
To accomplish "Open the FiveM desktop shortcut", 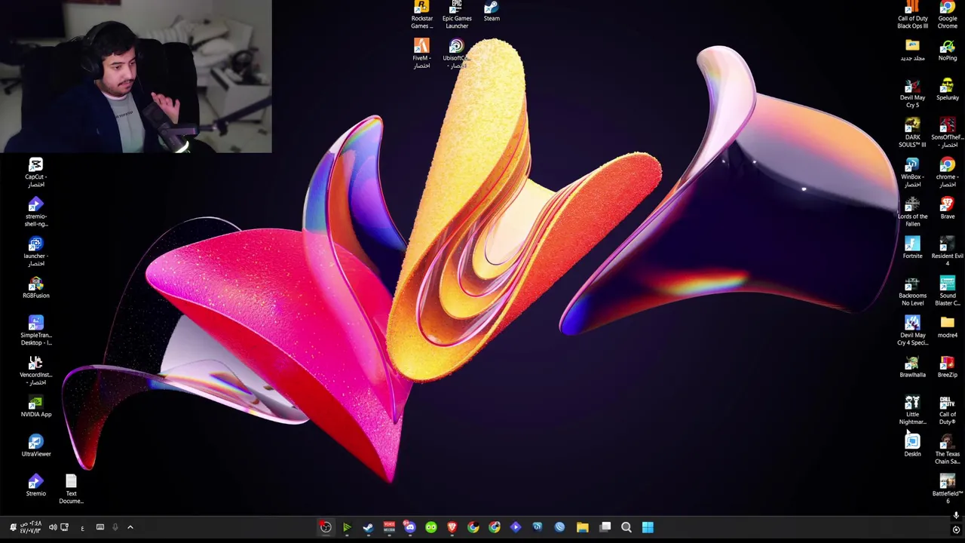I will (x=421, y=54).
